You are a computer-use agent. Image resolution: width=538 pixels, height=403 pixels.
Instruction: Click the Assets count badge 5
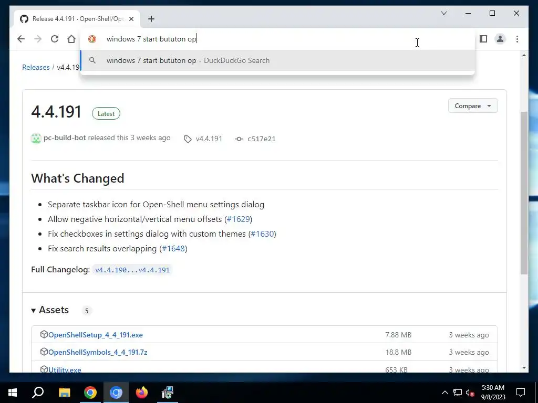point(87,311)
